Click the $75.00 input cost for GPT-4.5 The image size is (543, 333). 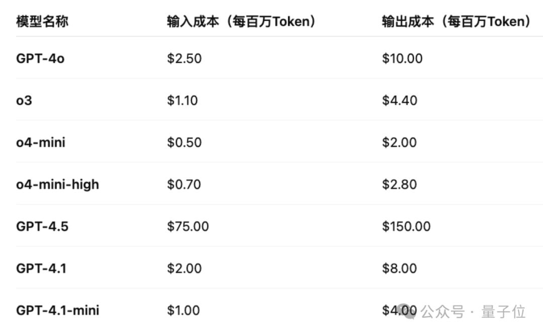pyautogui.click(x=188, y=226)
